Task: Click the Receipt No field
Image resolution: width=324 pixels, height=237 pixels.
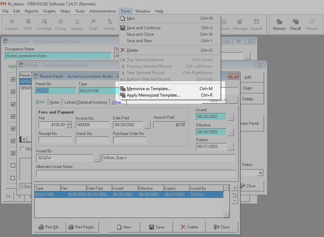Action: (55, 140)
